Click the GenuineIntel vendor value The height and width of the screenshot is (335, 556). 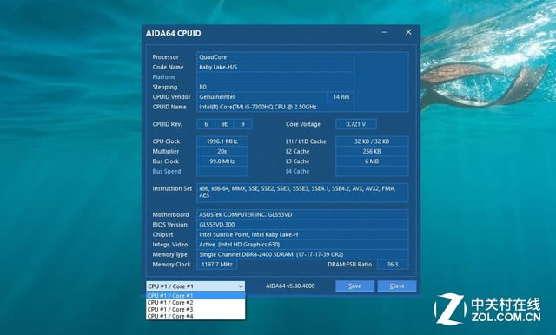click(261, 96)
